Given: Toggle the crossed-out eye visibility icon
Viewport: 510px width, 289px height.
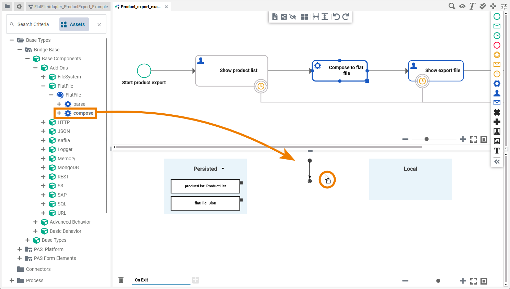Looking at the screenshot, I should (293, 17).
